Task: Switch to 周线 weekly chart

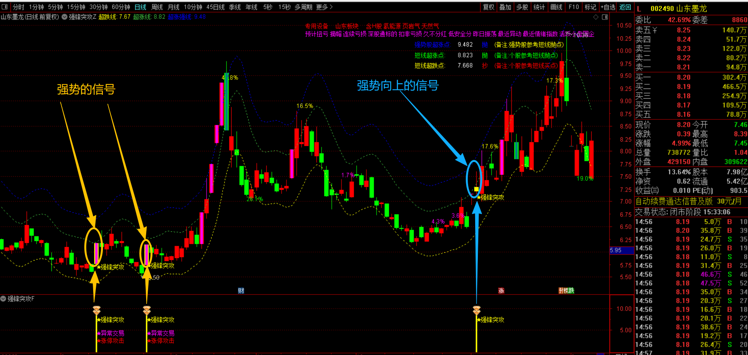Action: (x=157, y=7)
